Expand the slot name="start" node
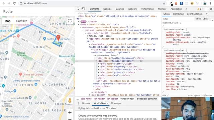Image resolution: width=214 pixels, height=120 pixels. [x=99, y=64]
